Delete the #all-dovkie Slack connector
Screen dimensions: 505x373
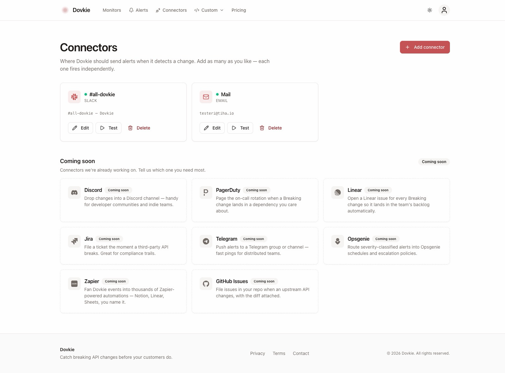click(x=139, y=128)
